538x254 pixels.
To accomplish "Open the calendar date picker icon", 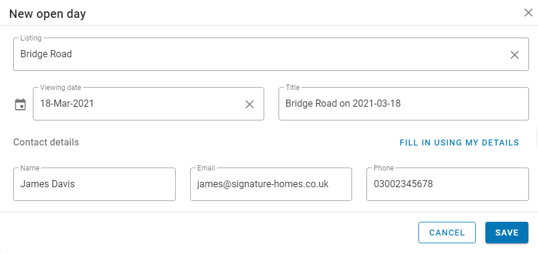I will [20, 104].
